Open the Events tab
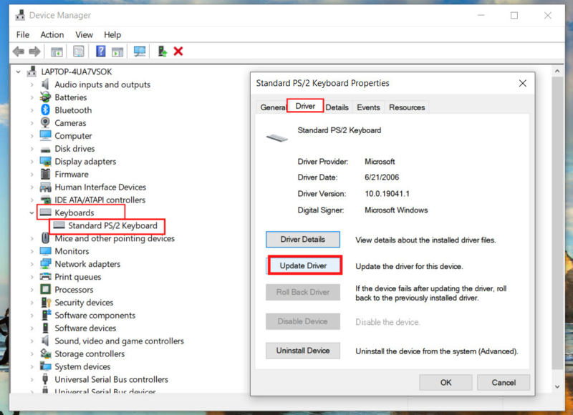 click(368, 107)
